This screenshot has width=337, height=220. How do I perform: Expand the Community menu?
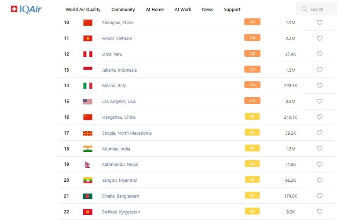123,9
